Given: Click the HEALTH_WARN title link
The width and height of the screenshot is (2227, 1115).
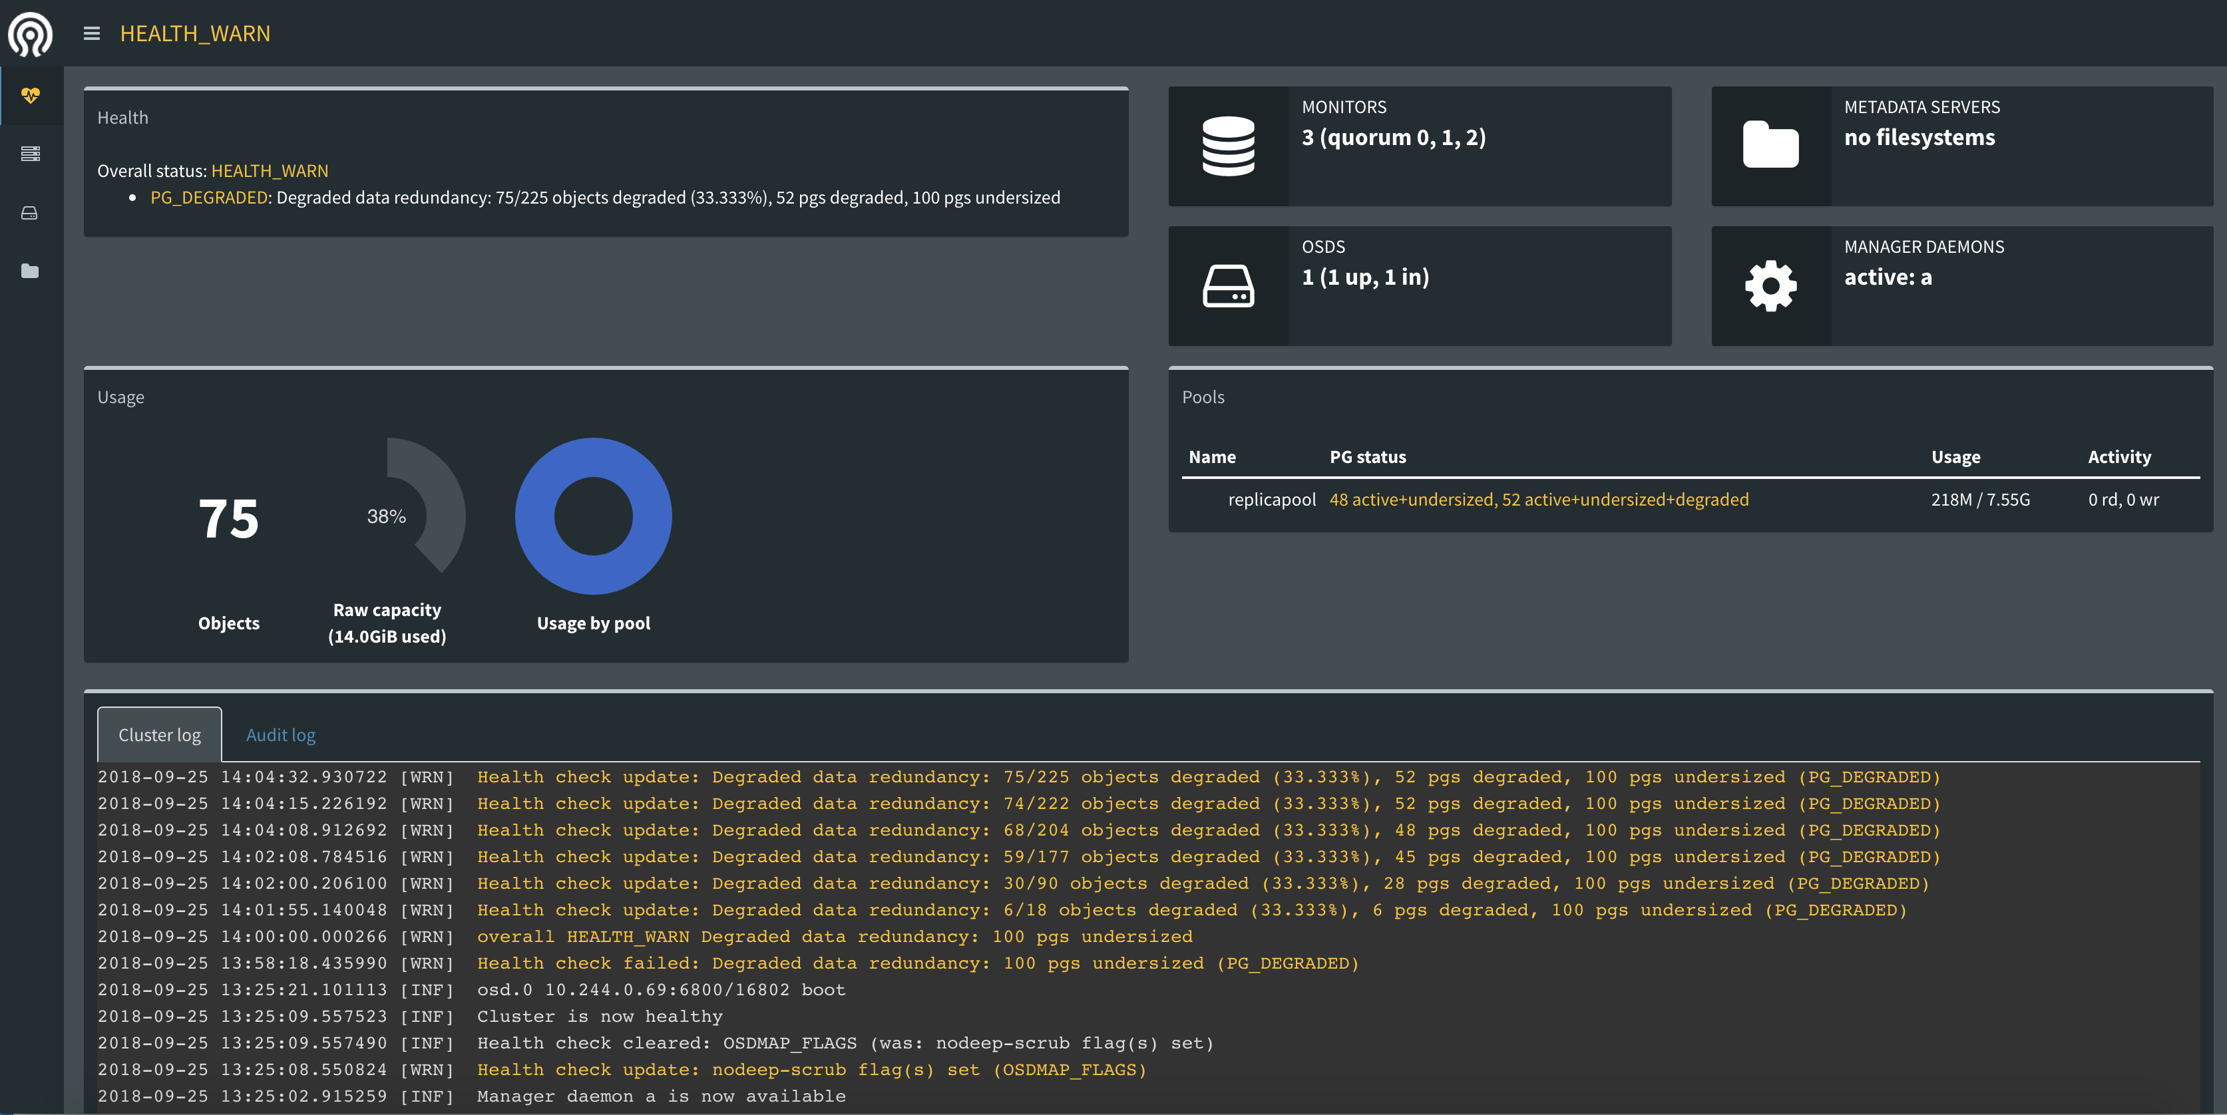Looking at the screenshot, I should [x=194, y=34].
